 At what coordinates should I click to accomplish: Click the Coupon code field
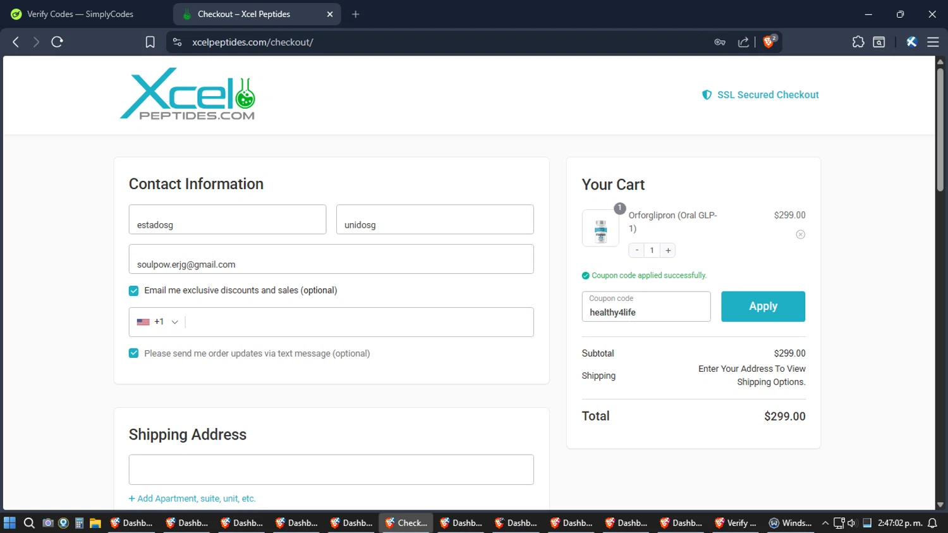pos(646,307)
